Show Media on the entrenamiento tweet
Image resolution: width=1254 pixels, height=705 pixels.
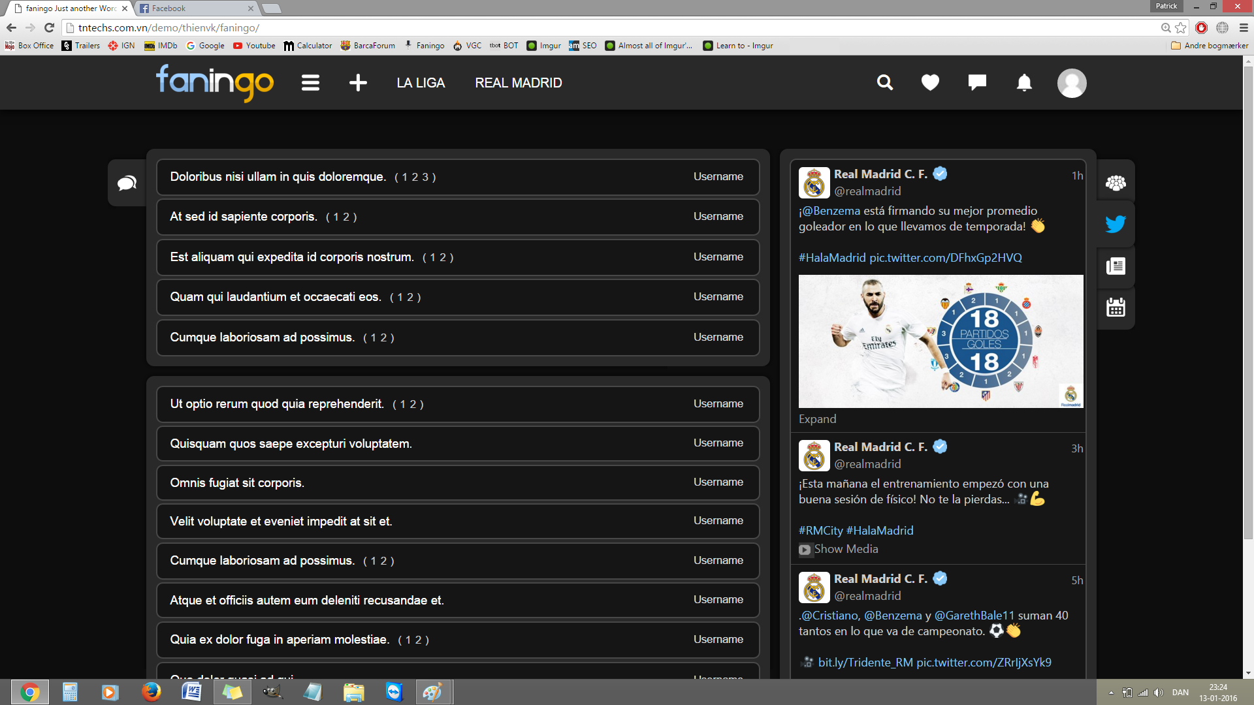pyautogui.click(x=845, y=549)
